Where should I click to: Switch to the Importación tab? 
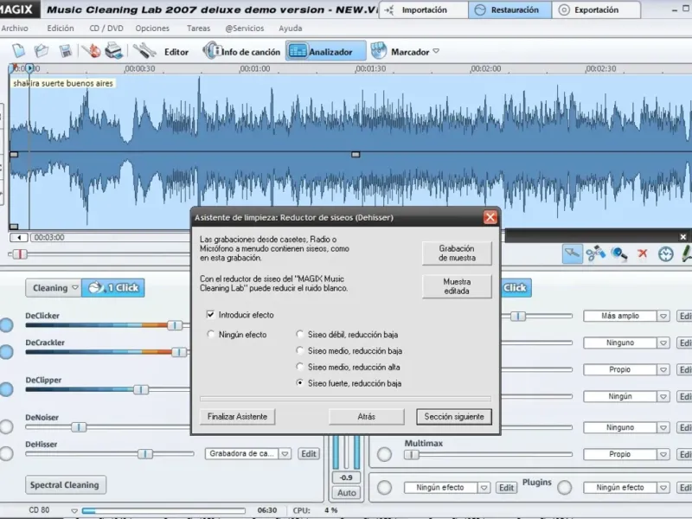423,10
